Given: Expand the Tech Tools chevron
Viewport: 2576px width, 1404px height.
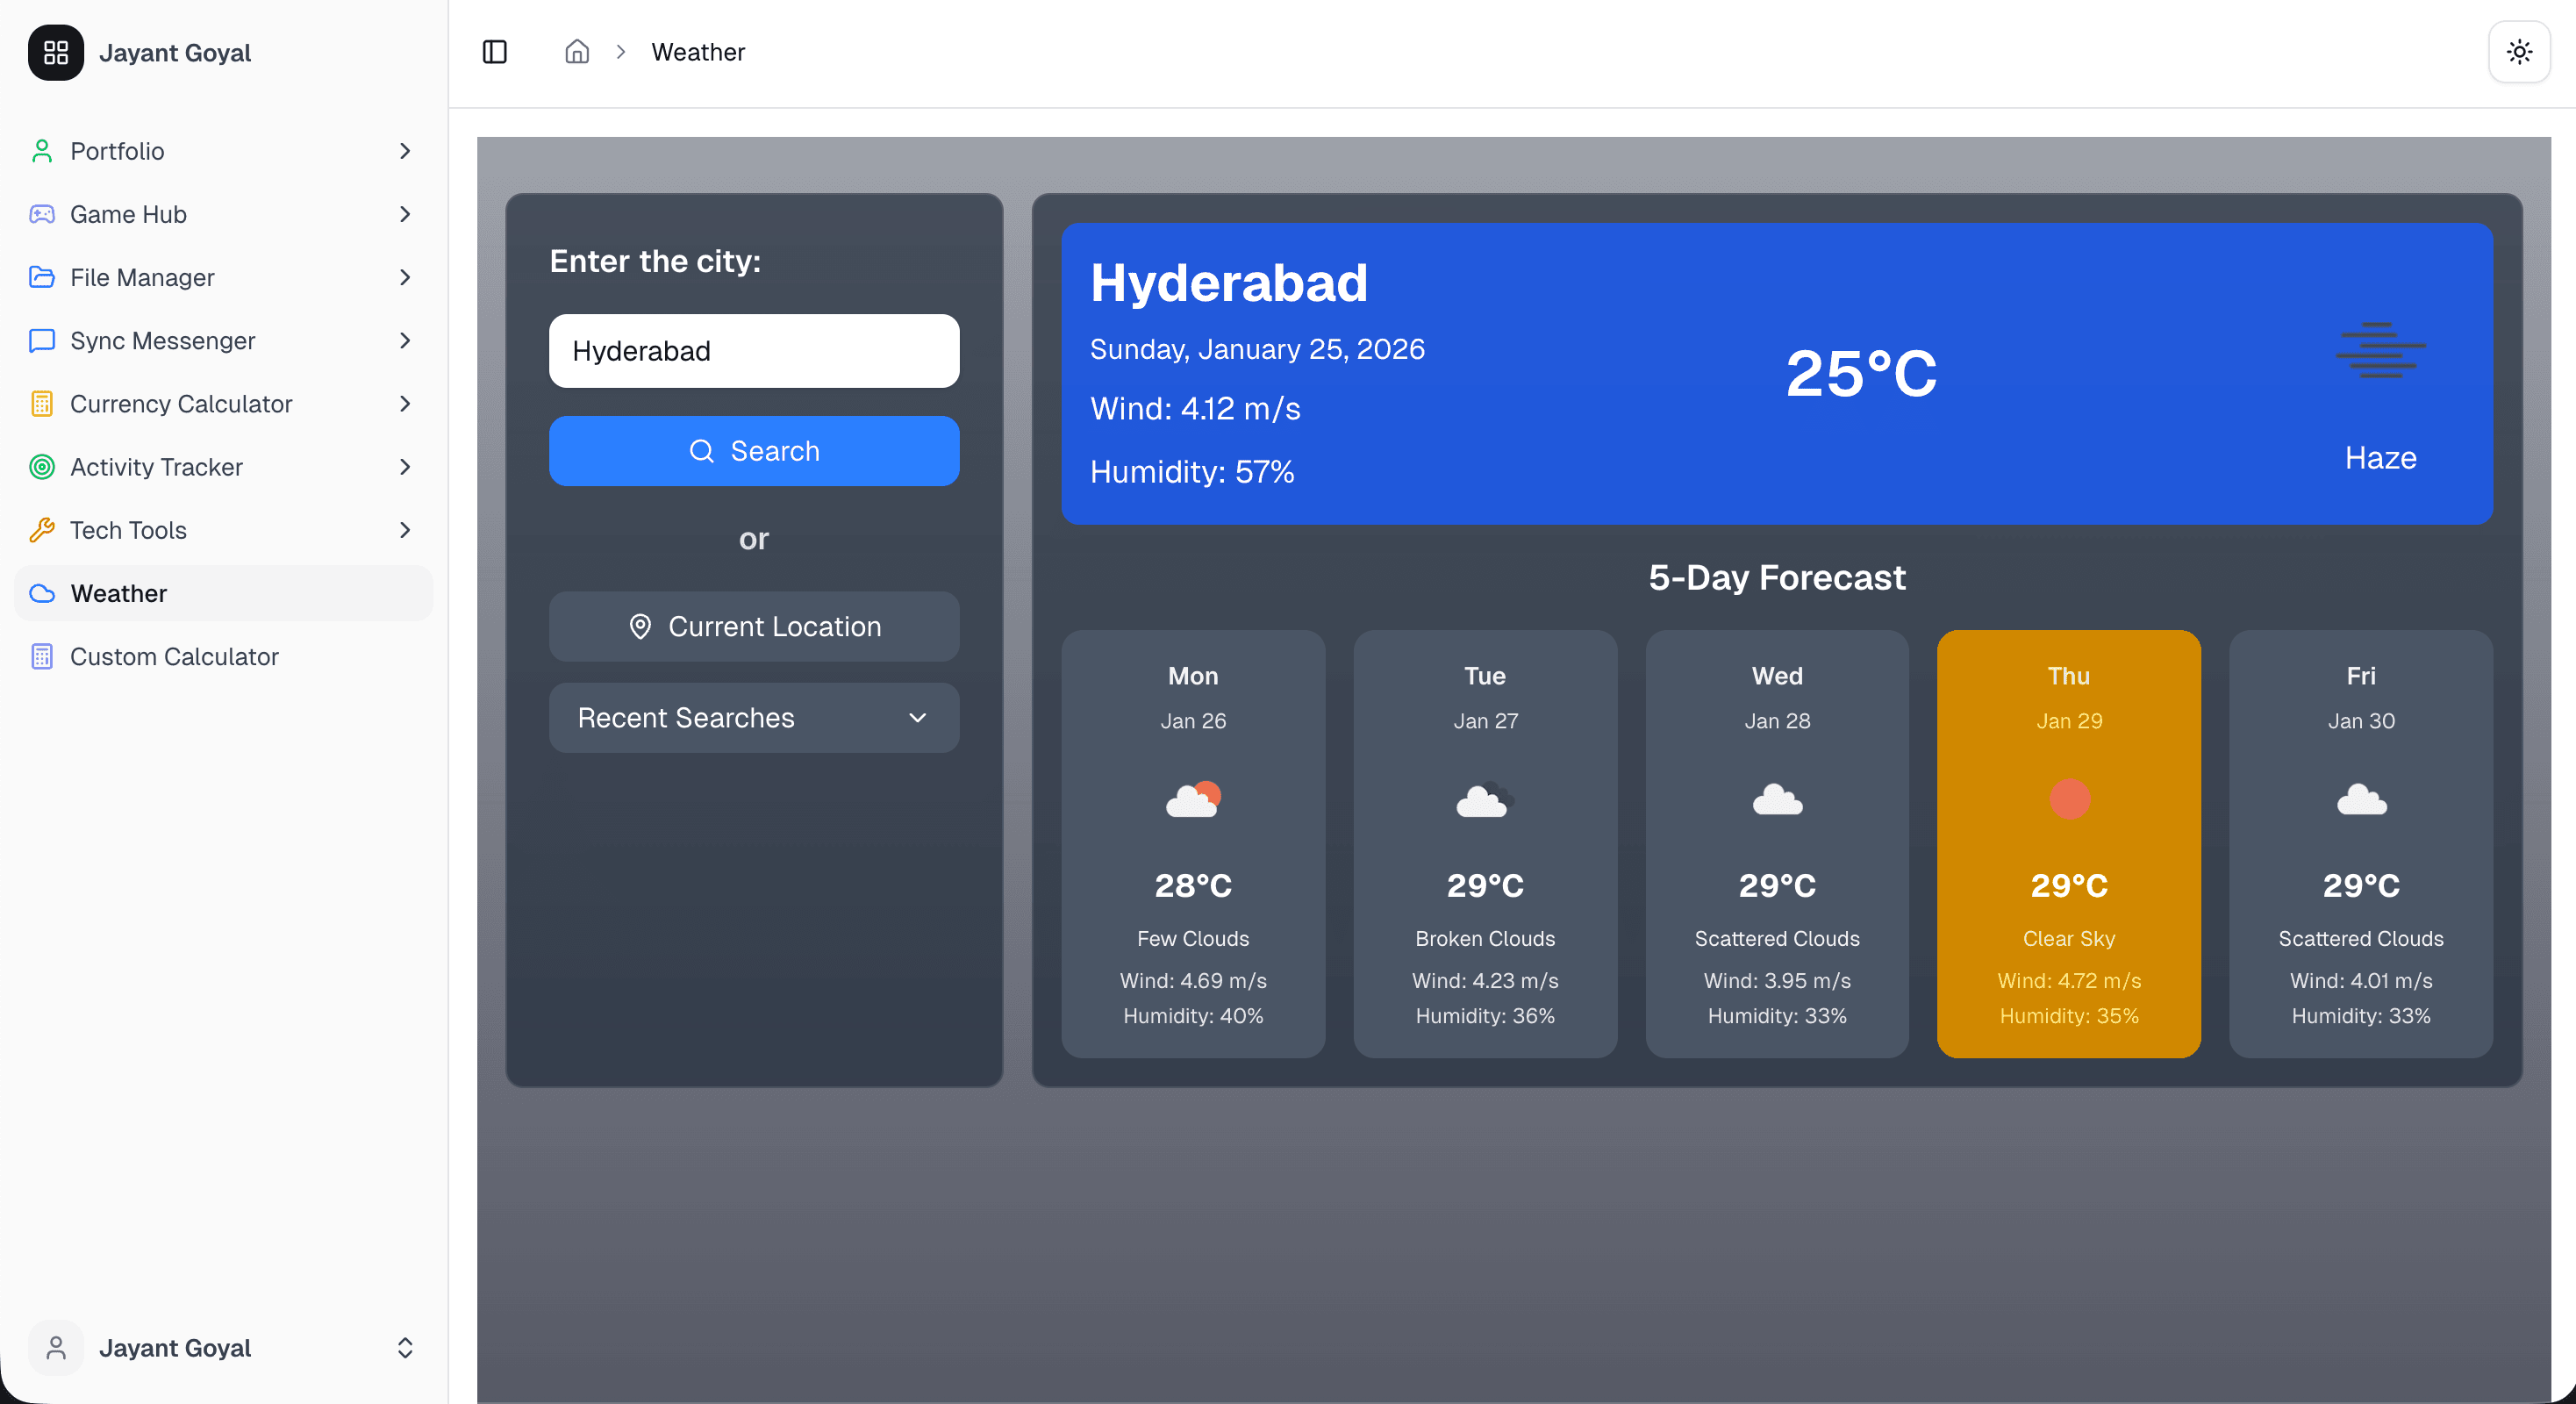Looking at the screenshot, I should point(405,530).
